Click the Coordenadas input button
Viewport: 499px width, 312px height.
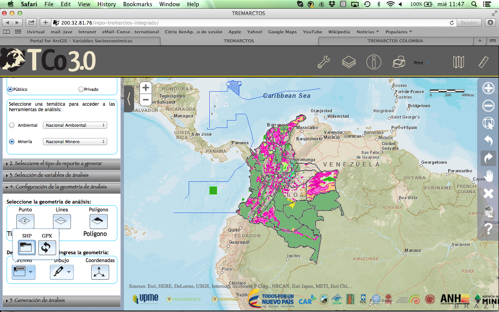pos(100,272)
